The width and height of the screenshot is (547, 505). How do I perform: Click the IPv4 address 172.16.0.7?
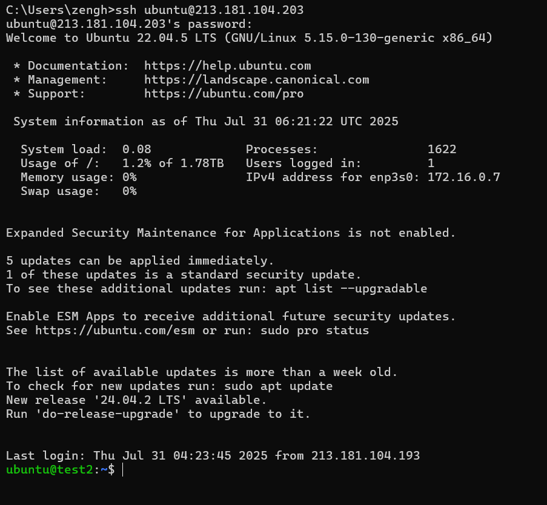point(463,177)
